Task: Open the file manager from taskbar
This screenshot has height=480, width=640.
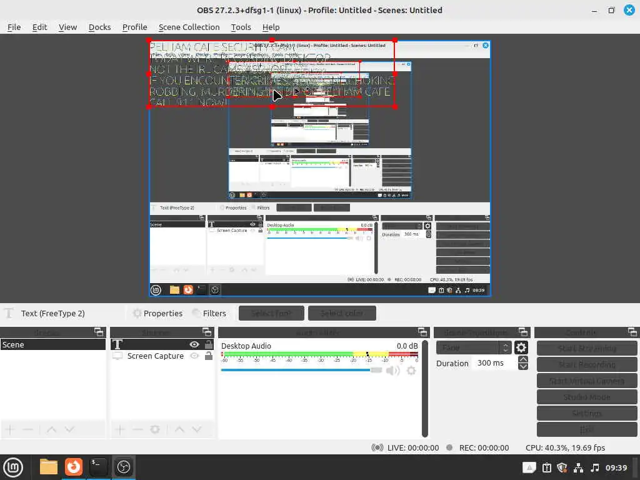Action: (x=48, y=467)
